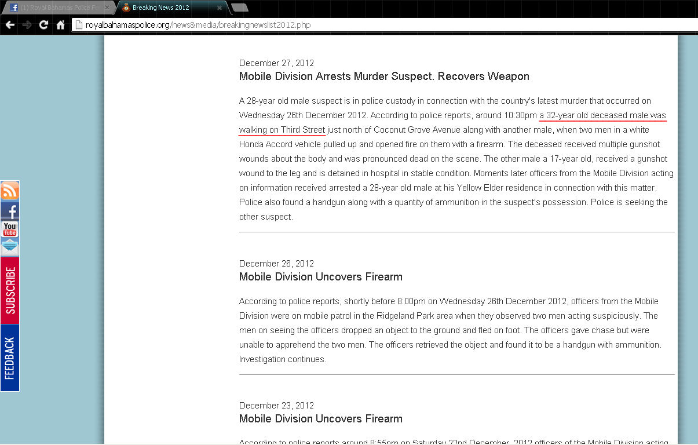Focus the royalbahamaspolice.org address bar
The width and height of the screenshot is (698, 445).
348,25
